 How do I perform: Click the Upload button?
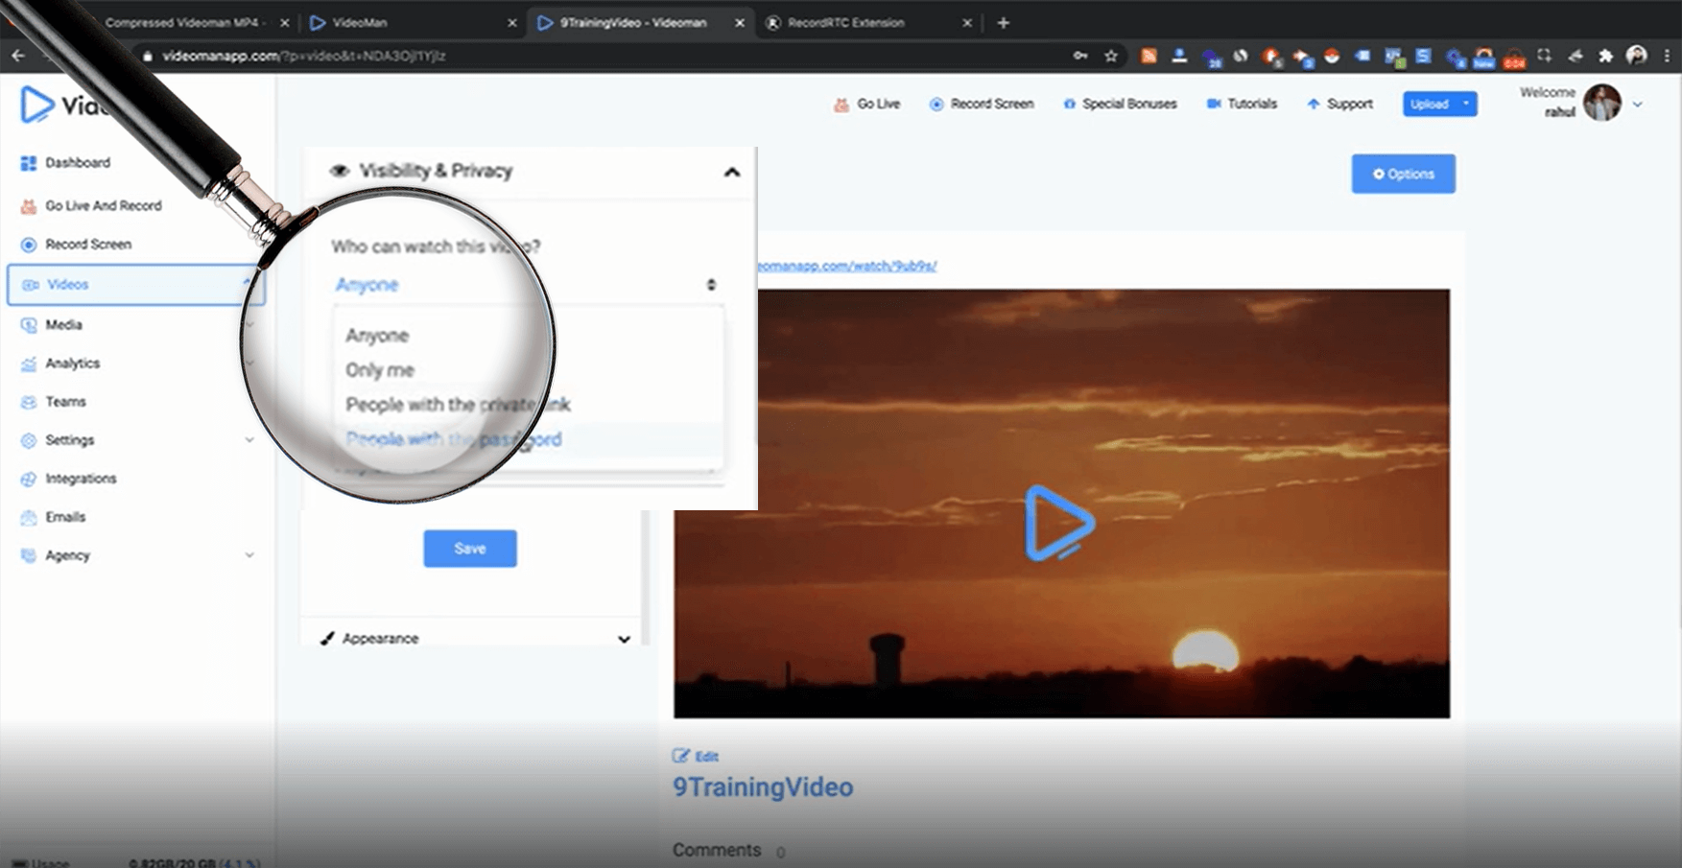click(x=1430, y=104)
